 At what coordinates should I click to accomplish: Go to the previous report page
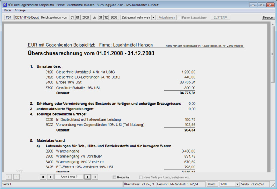pos(50,177)
